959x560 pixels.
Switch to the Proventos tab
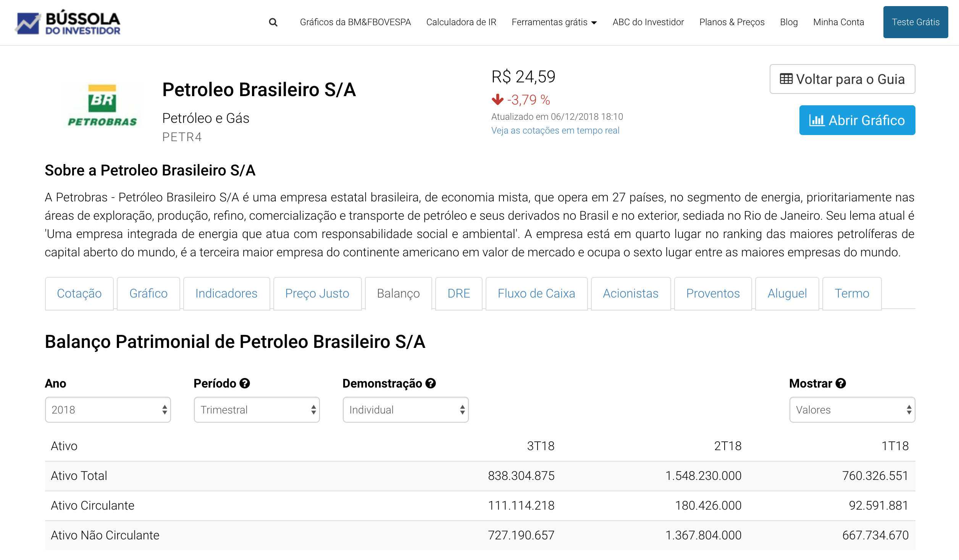pos(713,293)
